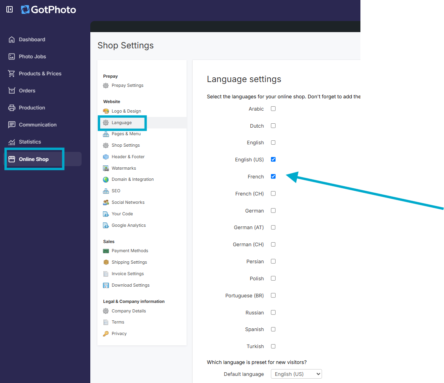Tick the plain German checkbox
The height and width of the screenshot is (383, 444).
[x=273, y=211]
